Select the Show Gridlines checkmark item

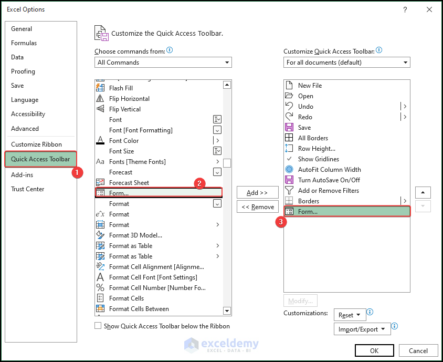click(346, 159)
